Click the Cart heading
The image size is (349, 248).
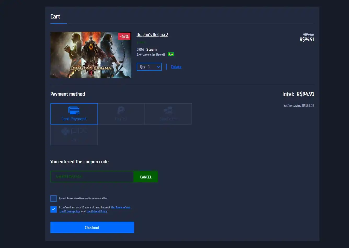55,16
